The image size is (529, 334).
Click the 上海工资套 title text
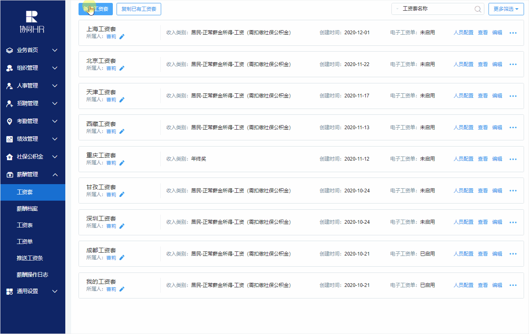[101, 29]
